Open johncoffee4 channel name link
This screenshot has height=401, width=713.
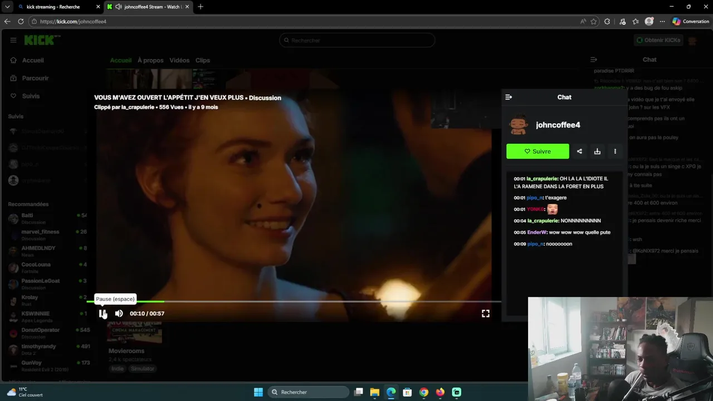coord(558,125)
